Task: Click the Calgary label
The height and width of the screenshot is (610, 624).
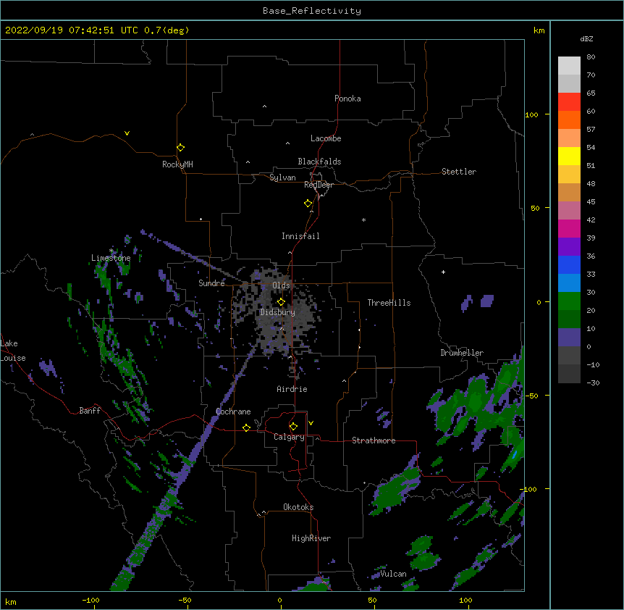Action: pos(289,437)
